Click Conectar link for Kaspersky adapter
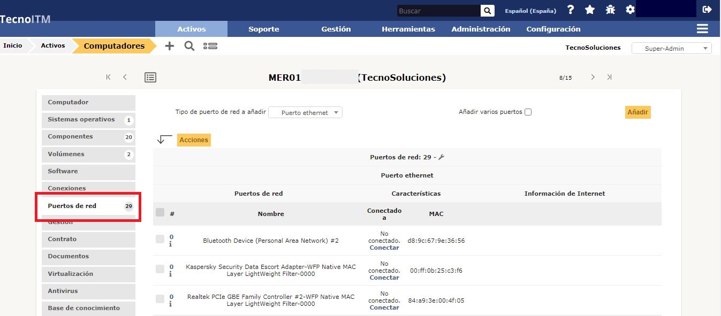 point(384,278)
